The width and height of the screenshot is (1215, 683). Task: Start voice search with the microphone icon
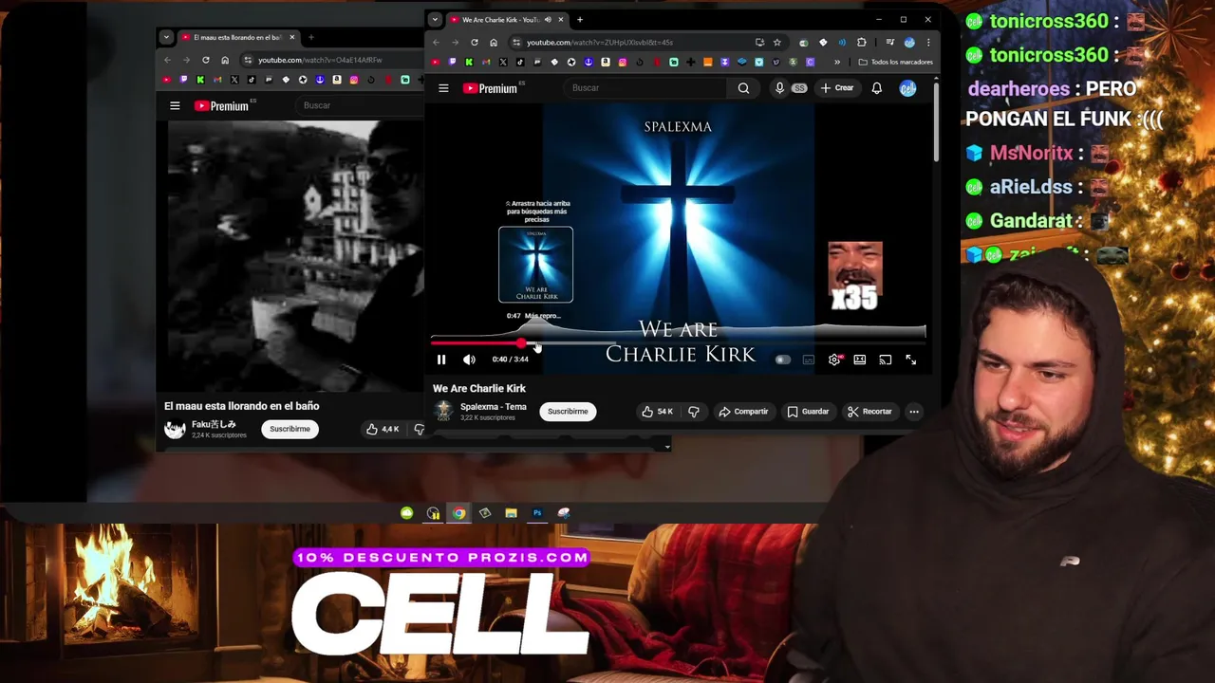point(779,88)
